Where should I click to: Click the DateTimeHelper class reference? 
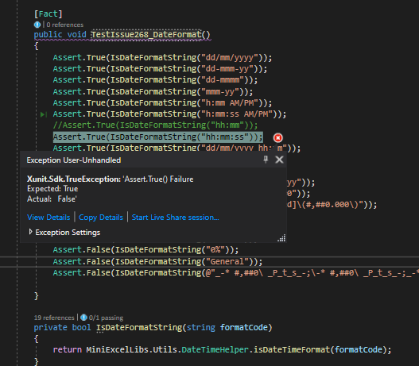pos(215,349)
